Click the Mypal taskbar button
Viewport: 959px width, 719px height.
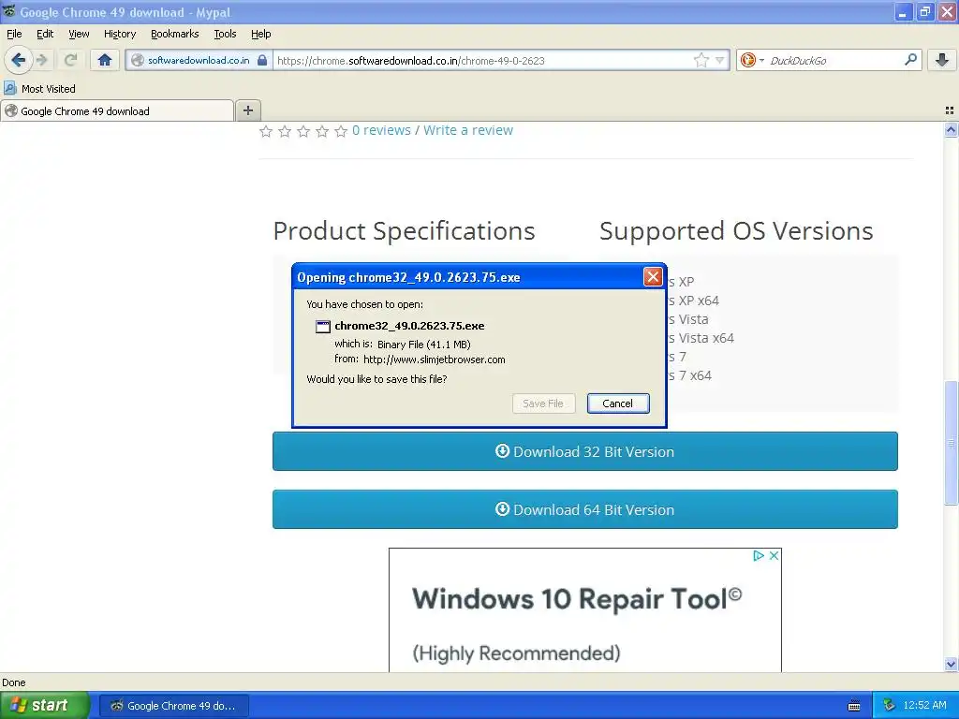coord(173,706)
